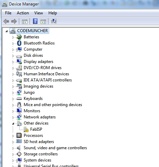Open the File menu
Viewport: 159px width, 167px height.
click(x=8, y=13)
